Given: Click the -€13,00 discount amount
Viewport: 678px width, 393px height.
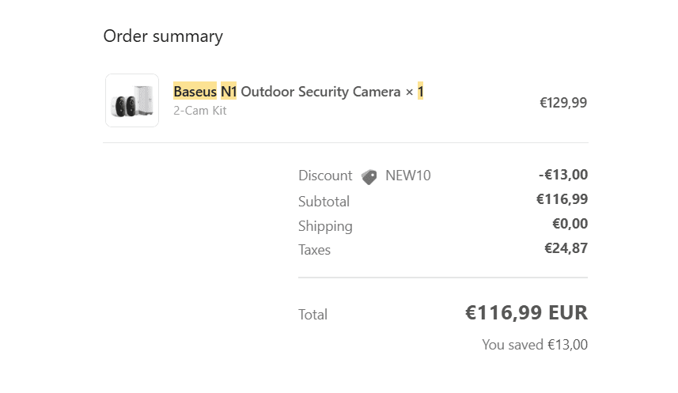Looking at the screenshot, I should (x=563, y=175).
